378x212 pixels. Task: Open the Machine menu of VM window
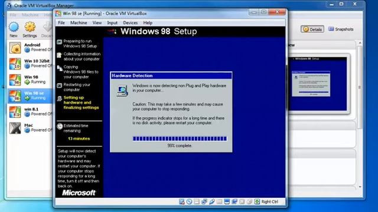point(79,23)
